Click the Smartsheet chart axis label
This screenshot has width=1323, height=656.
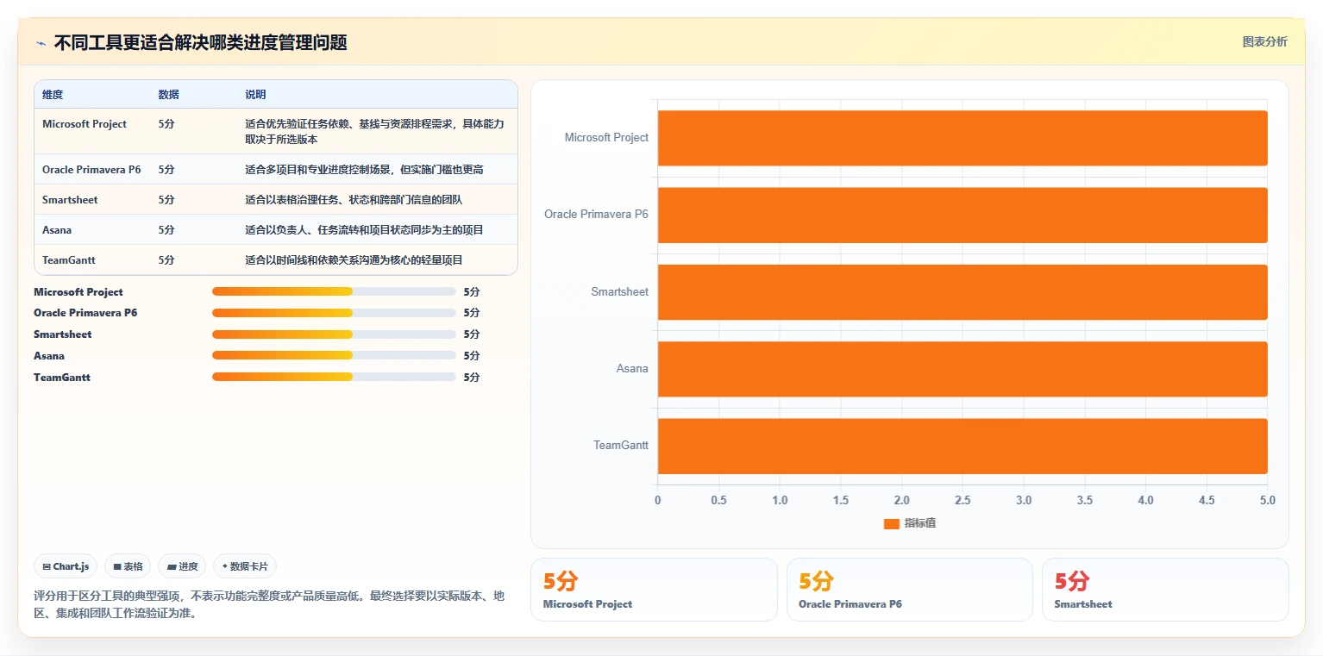(619, 292)
